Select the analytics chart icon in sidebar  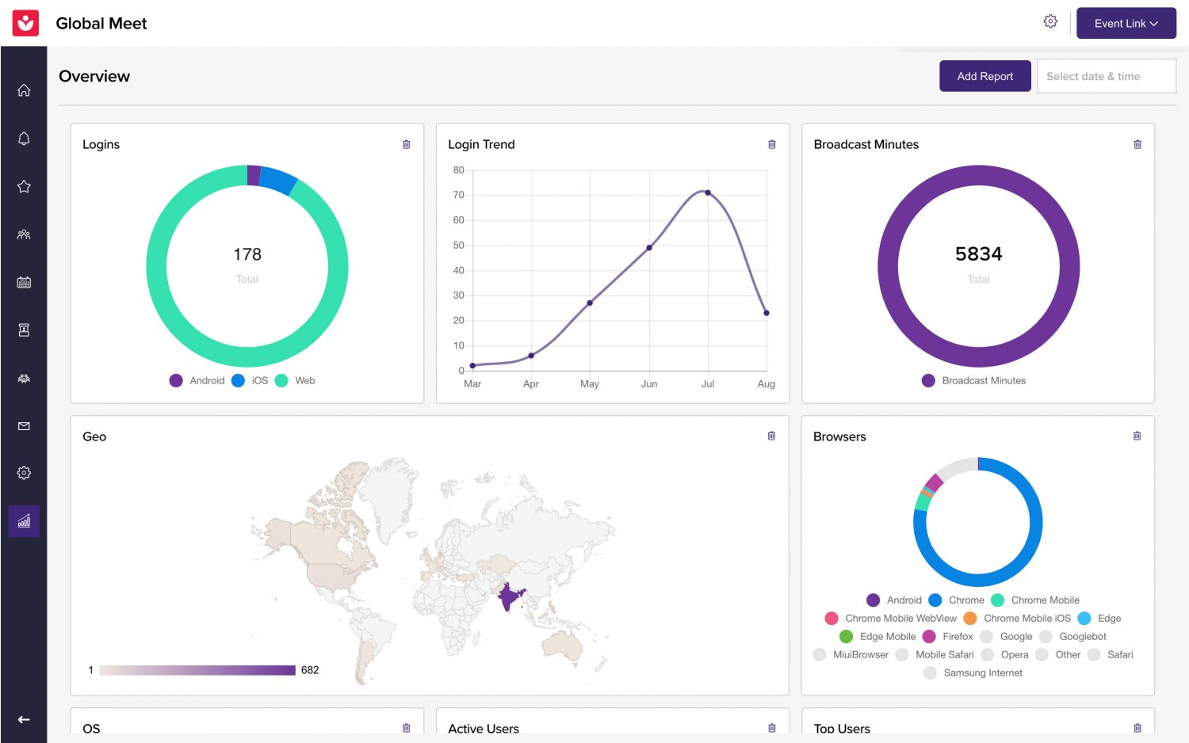(23, 520)
